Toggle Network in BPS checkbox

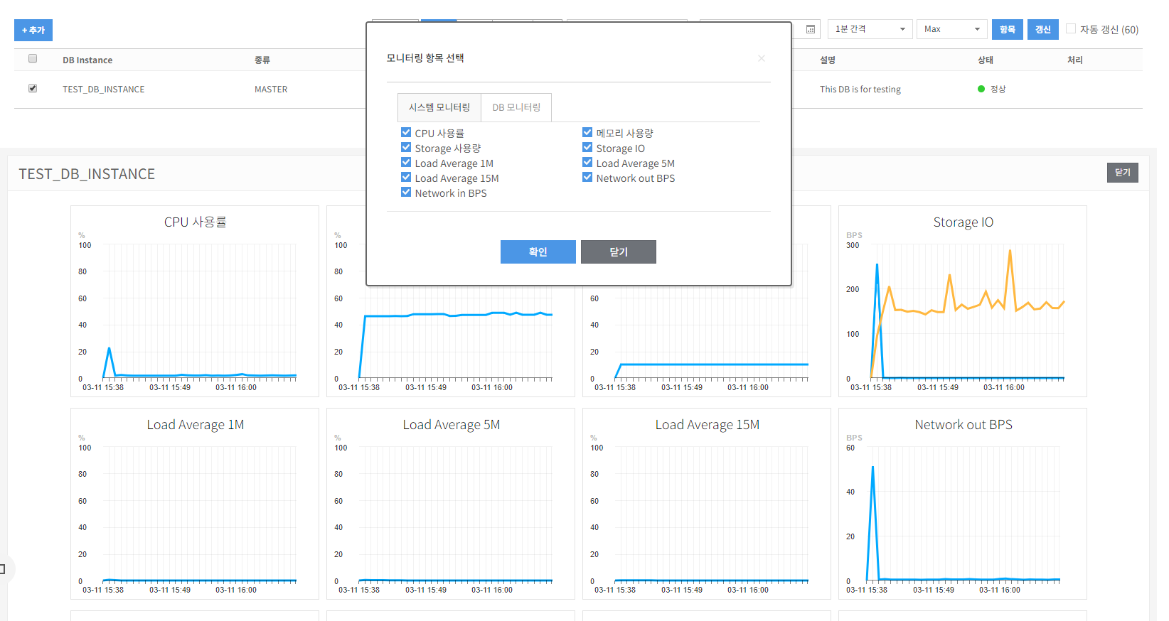click(406, 192)
